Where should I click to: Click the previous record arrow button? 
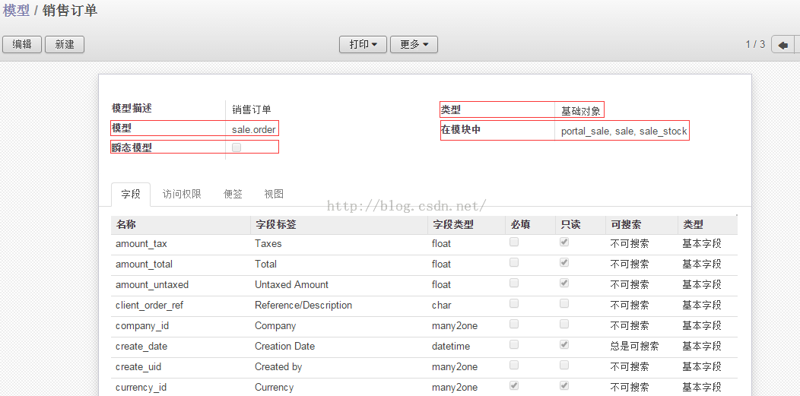[x=783, y=45]
